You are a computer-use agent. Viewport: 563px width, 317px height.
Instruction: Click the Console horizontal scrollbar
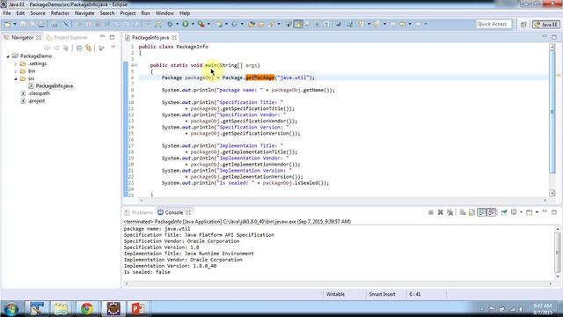pos(338,284)
